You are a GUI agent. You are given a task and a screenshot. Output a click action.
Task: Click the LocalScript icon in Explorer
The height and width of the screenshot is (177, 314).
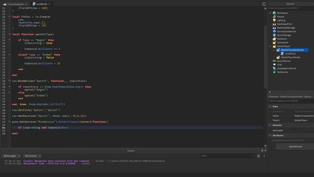click(x=282, y=54)
